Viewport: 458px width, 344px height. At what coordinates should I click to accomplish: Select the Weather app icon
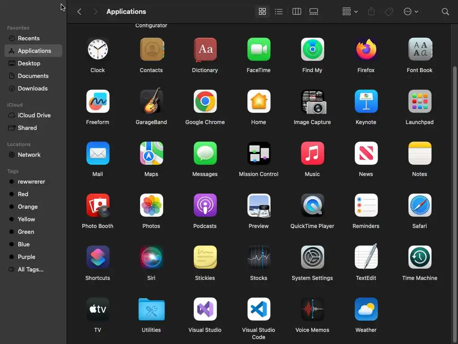pyautogui.click(x=366, y=309)
